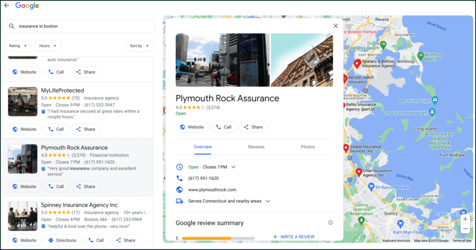This screenshot has width=476, height=250.
Task: Select Orient Heights Beach map marker
Action: 383,45
